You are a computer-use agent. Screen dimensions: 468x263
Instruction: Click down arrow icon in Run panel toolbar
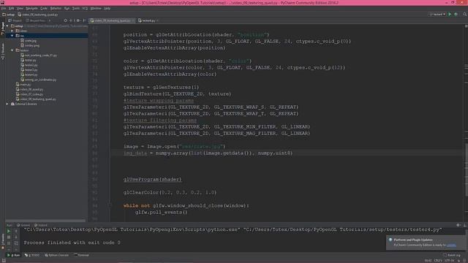click(x=16, y=237)
